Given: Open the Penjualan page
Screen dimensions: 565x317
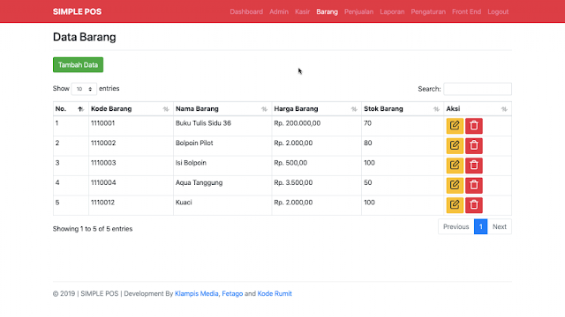Looking at the screenshot, I should (x=359, y=11).
